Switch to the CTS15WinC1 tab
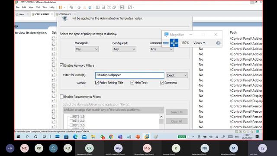Screen dimensions: 277x156 coord(65,14)
